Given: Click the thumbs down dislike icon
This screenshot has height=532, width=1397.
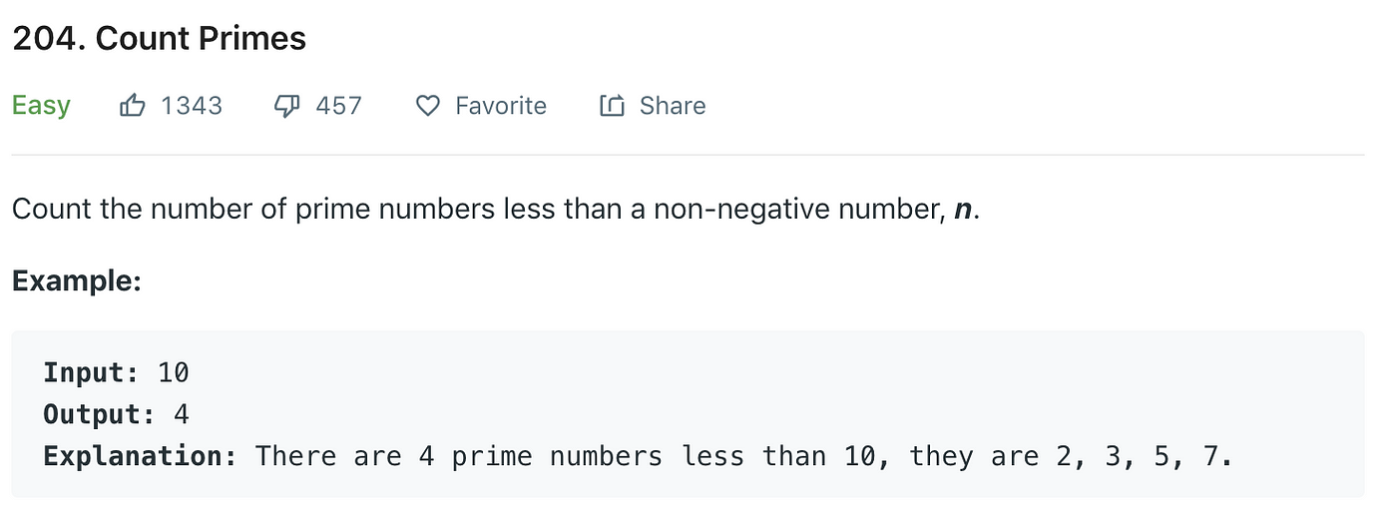Looking at the screenshot, I should [x=287, y=106].
